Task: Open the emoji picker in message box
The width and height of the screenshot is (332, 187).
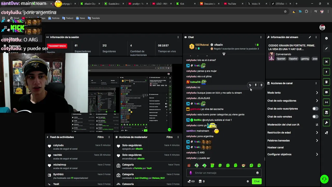Action: [257, 173]
